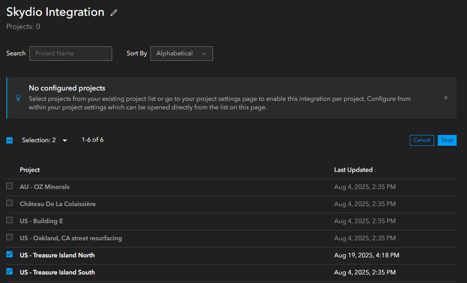Image resolution: width=467 pixels, height=283 pixels.
Task: Focus the Project Name search field
Action: tap(71, 54)
